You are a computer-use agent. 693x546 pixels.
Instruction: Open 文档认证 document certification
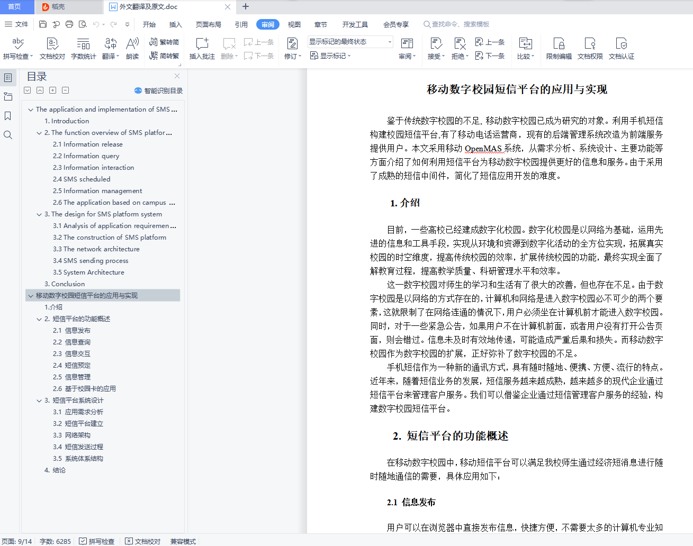(x=621, y=48)
